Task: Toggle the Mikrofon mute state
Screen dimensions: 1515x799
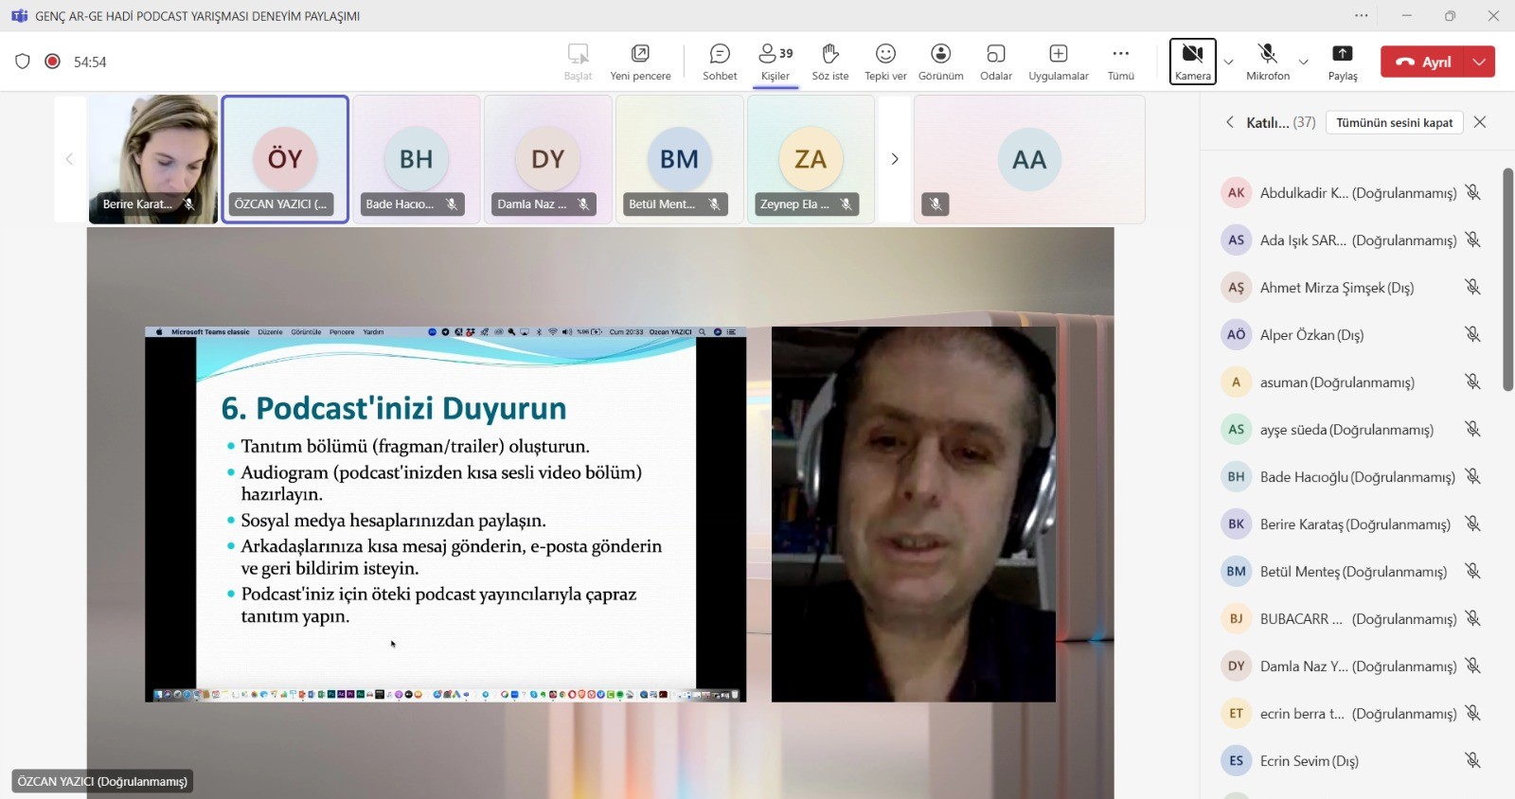Action: (x=1268, y=62)
